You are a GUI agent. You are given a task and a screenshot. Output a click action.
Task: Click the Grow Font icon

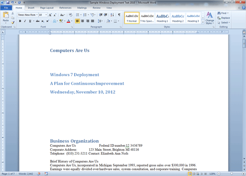pyautogui.click(x=50, y=15)
